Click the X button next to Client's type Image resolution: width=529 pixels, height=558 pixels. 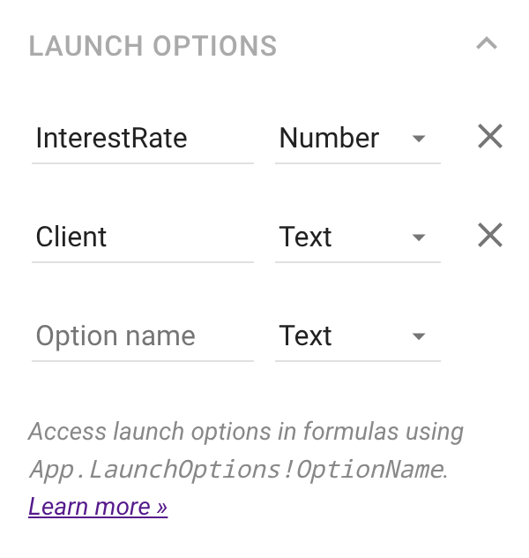click(489, 236)
